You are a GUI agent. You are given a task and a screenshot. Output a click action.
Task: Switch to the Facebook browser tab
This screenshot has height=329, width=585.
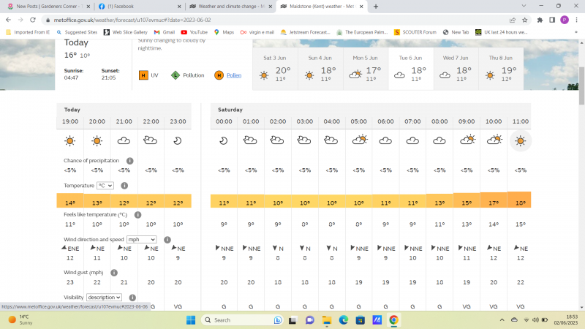139,7
